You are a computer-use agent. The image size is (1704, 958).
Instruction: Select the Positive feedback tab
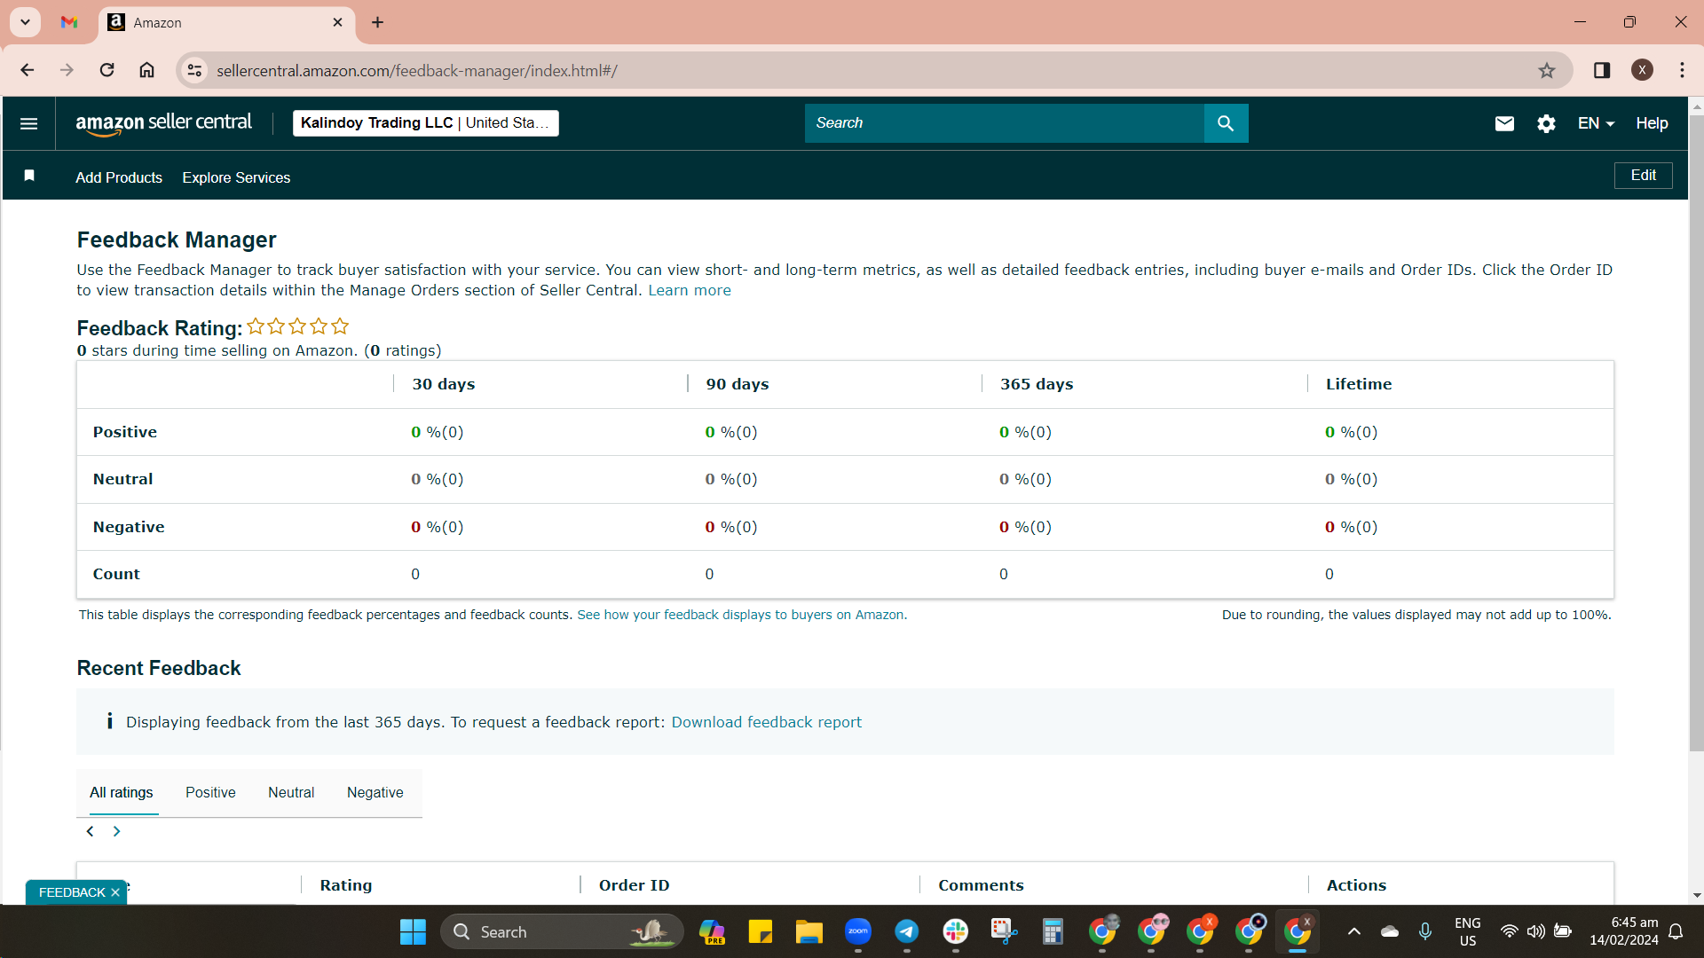pyautogui.click(x=210, y=792)
